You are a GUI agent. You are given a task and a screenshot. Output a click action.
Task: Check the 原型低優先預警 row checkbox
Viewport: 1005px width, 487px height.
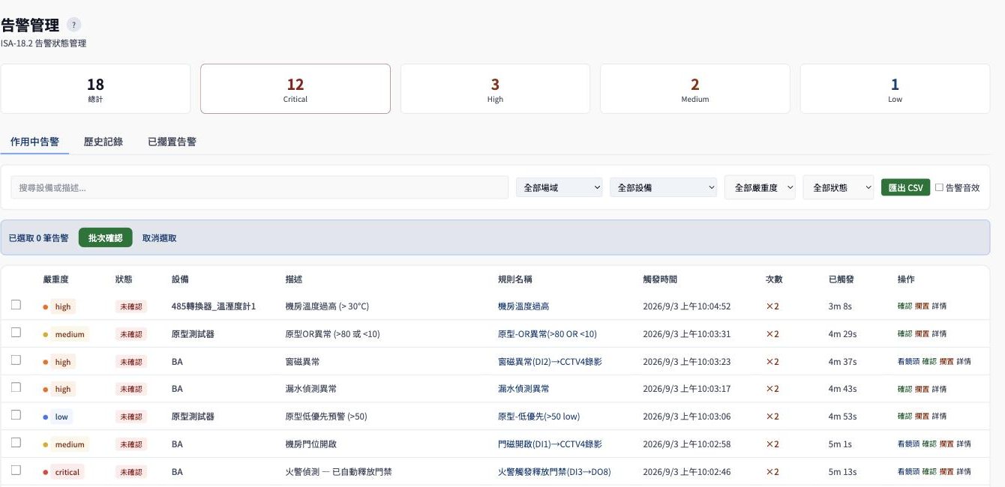(16, 415)
